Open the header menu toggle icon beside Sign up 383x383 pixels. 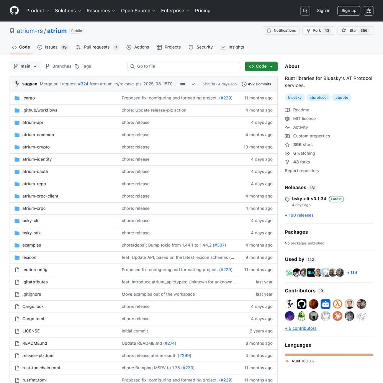click(368, 11)
